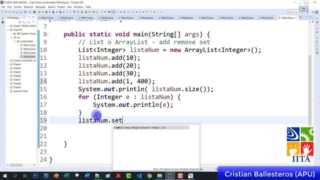This screenshot has width=320, height=180.
Task: Open the Run configurations dropdown arrow
Action: [50, 12]
